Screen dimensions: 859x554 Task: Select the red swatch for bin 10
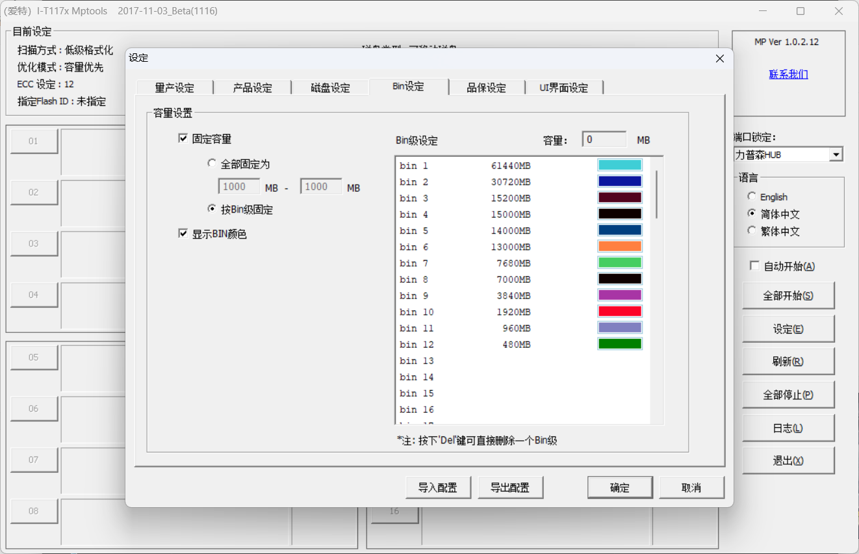619,311
